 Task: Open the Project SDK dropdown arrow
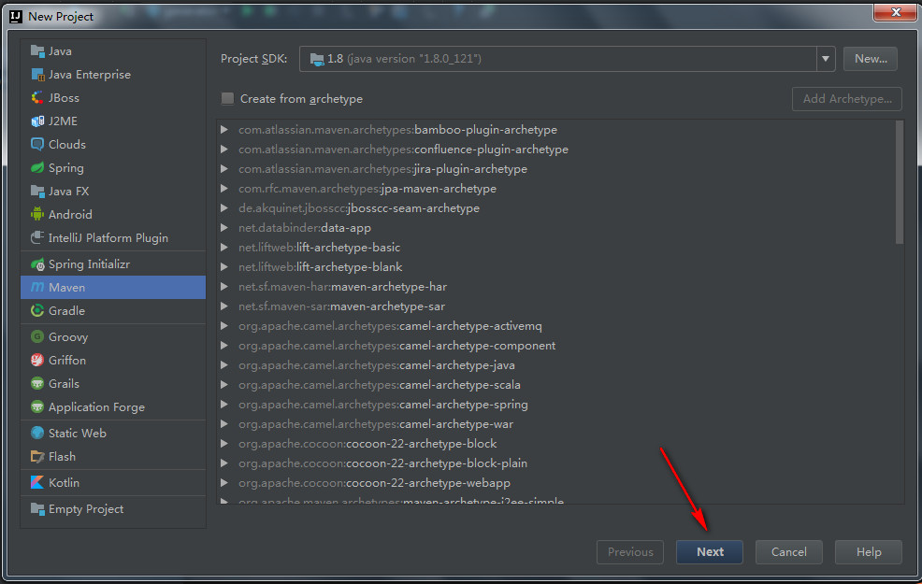[826, 59]
